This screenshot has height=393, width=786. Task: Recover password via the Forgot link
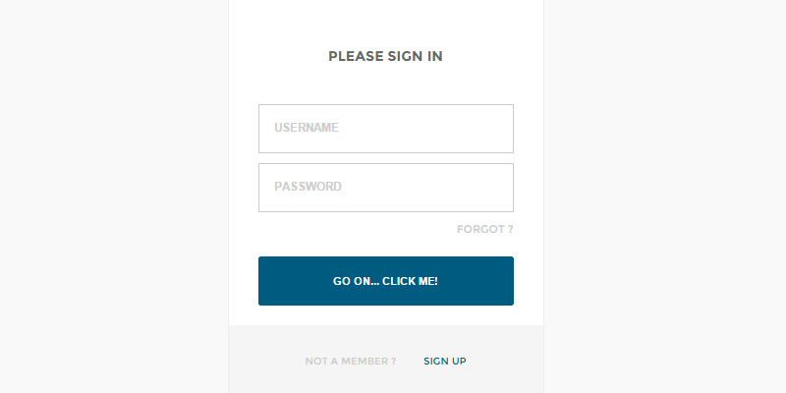point(484,230)
